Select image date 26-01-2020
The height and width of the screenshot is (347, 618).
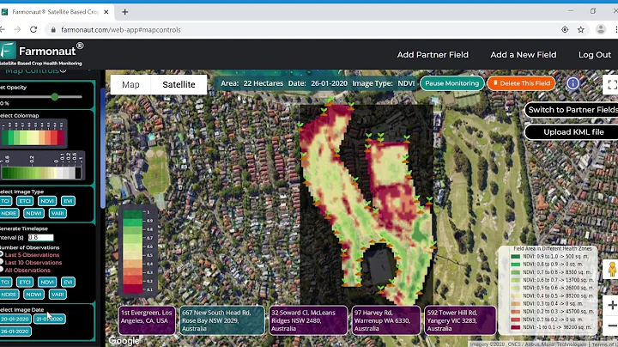pyautogui.click(x=15, y=332)
